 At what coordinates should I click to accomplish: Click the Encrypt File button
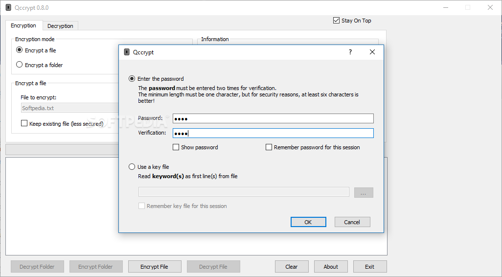pyautogui.click(x=155, y=266)
